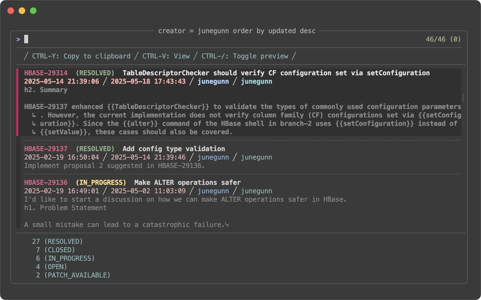Click the '27 (RESOLVED)' count row
The image size is (481, 300).
coord(57,242)
